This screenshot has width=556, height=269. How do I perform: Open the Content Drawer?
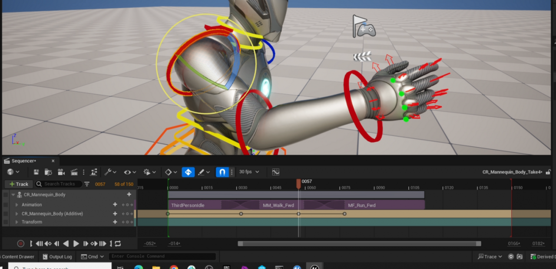tap(18, 257)
